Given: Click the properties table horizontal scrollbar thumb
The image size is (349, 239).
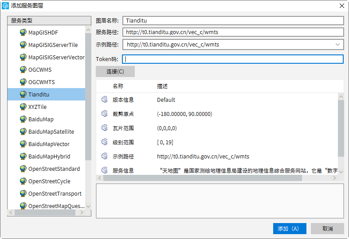Looking at the screenshot, I should click(x=203, y=178).
